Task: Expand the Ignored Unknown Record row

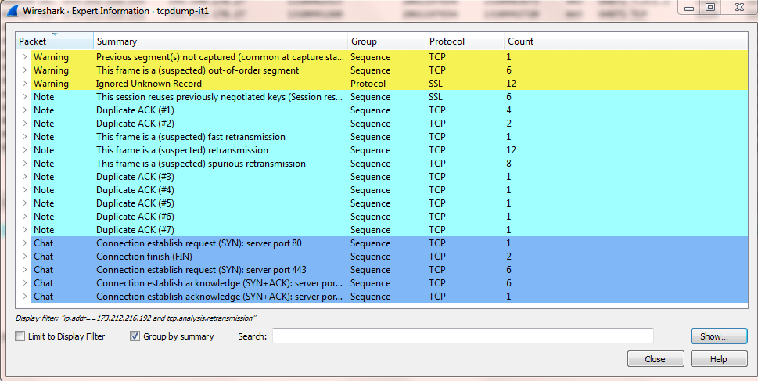Action: coord(24,84)
